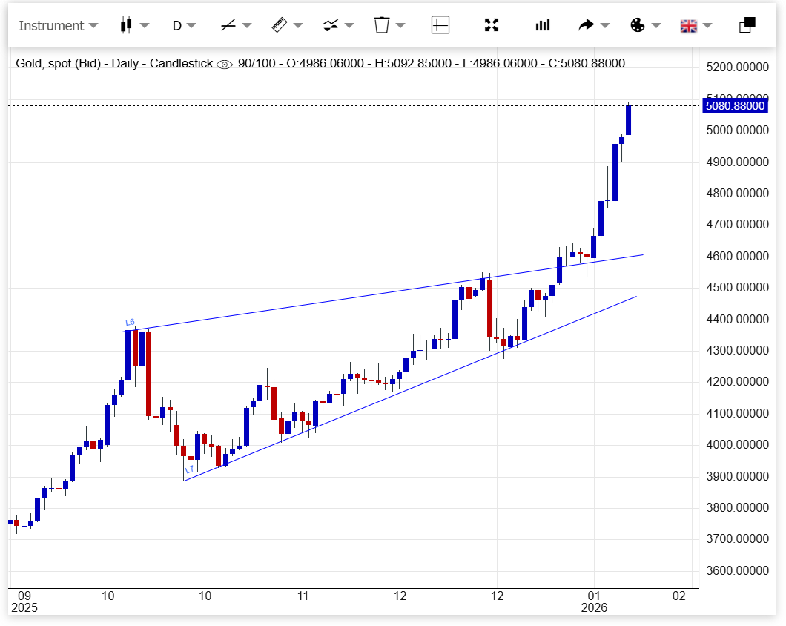The height and width of the screenshot is (626, 786).
Task: Click the volume bars icon
Action: click(x=543, y=25)
